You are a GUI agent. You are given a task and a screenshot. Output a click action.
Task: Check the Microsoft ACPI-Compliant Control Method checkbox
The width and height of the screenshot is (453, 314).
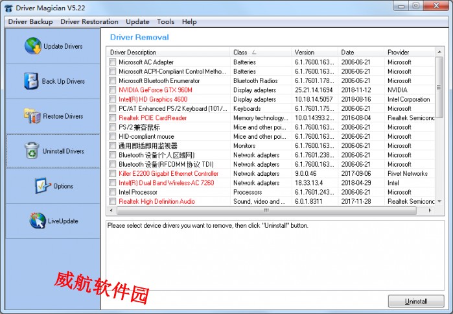(x=113, y=71)
